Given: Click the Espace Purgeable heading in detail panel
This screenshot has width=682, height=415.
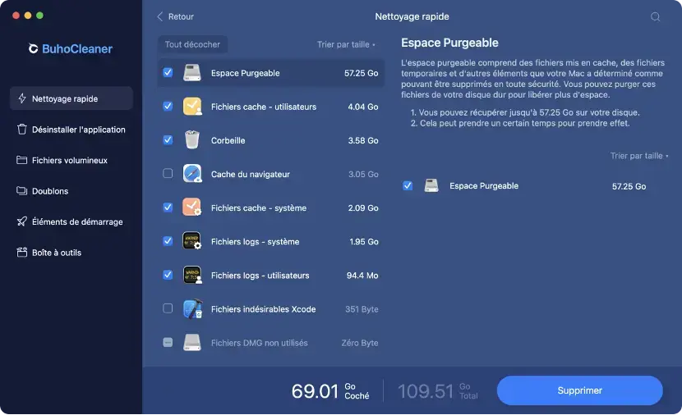Looking at the screenshot, I should [x=449, y=43].
